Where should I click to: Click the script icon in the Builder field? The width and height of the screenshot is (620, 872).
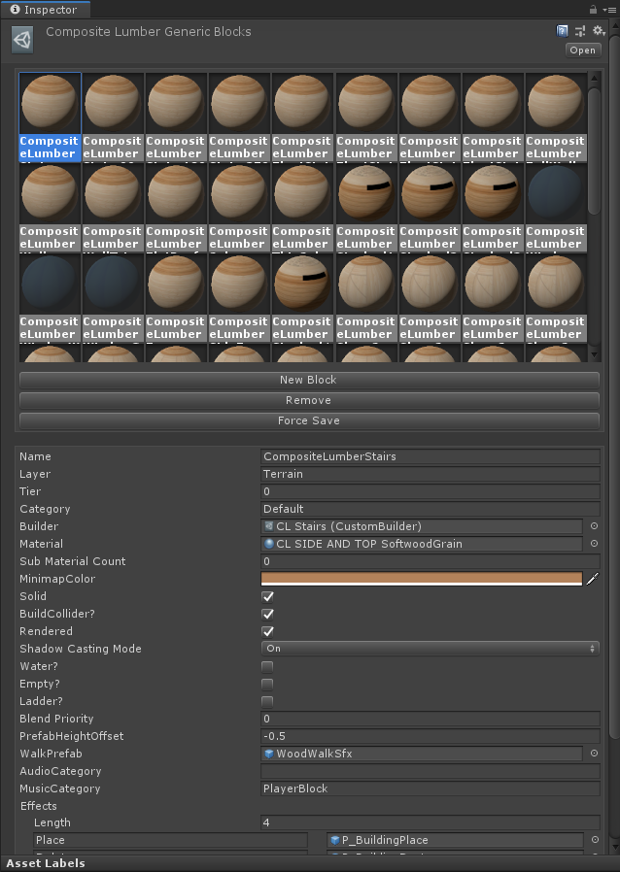tap(269, 526)
